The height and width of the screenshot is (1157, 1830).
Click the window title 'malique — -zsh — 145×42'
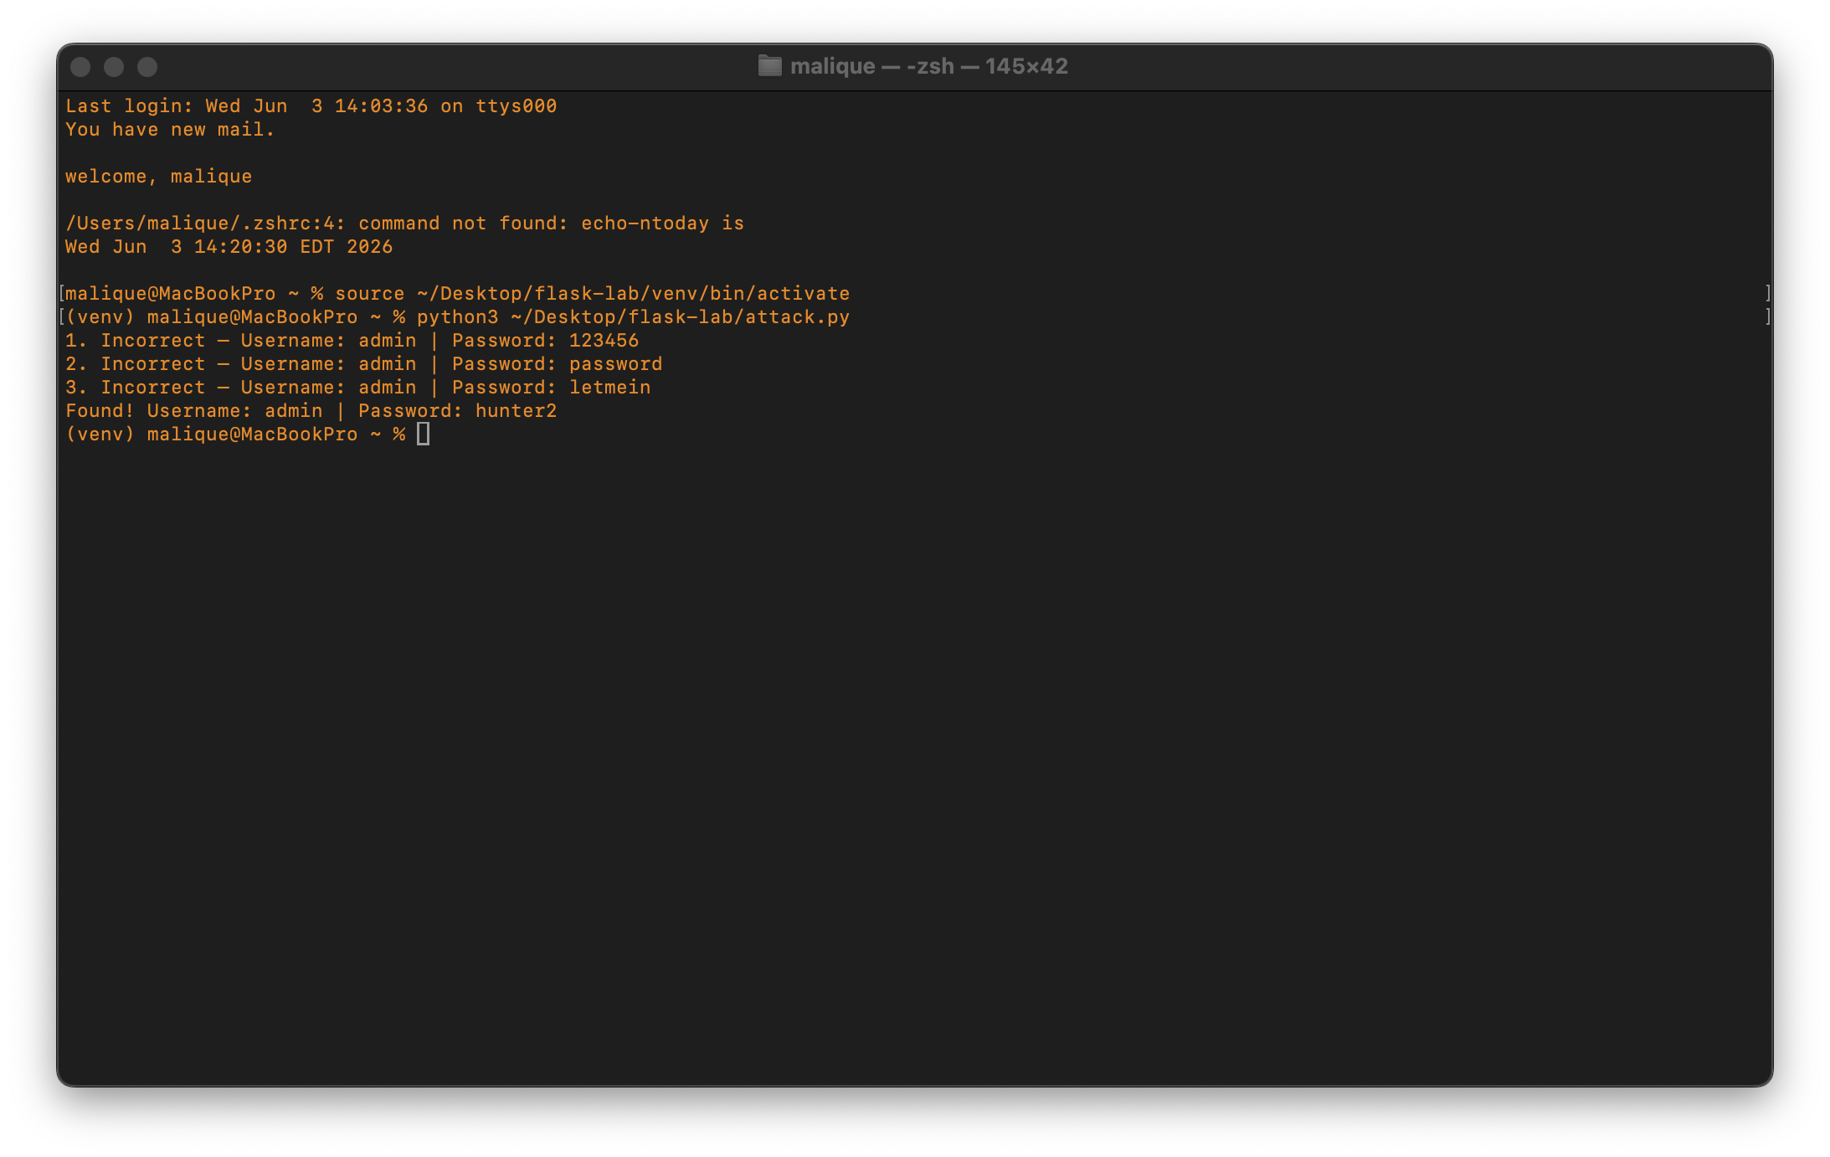(928, 66)
